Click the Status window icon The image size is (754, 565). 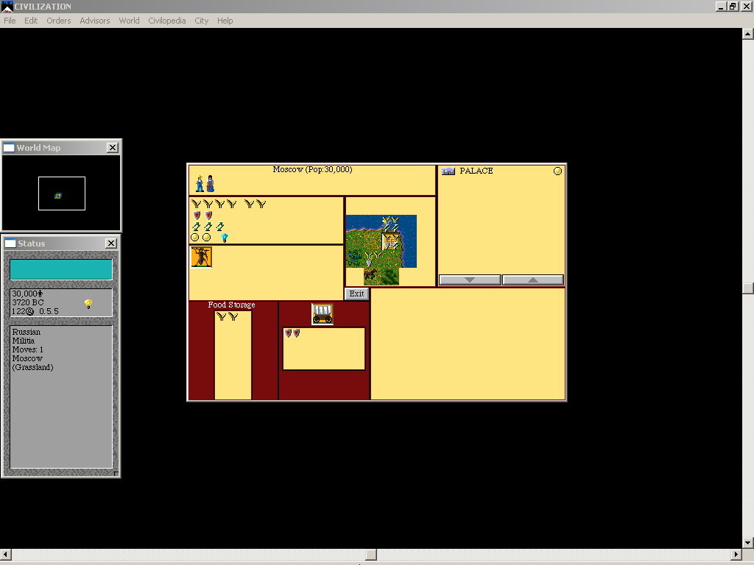point(10,243)
